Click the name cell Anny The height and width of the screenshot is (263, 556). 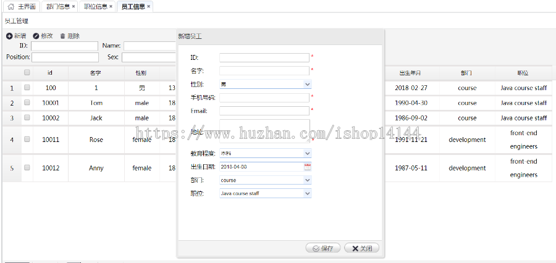[x=96, y=168]
